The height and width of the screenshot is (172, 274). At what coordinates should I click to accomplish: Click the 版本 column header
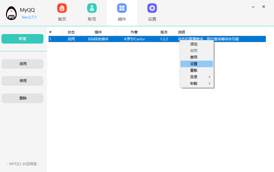click(x=164, y=32)
